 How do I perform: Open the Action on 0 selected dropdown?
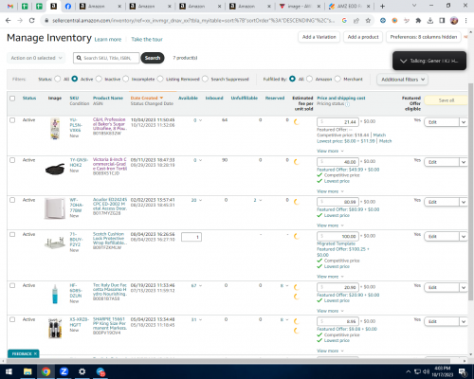(x=36, y=58)
